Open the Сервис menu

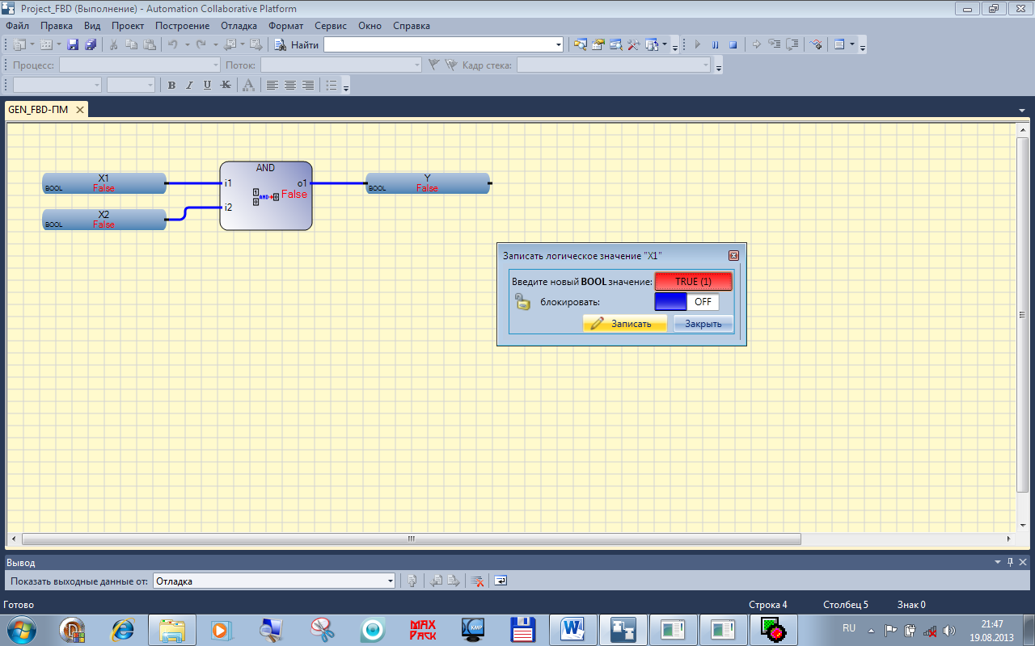(331, 26)
